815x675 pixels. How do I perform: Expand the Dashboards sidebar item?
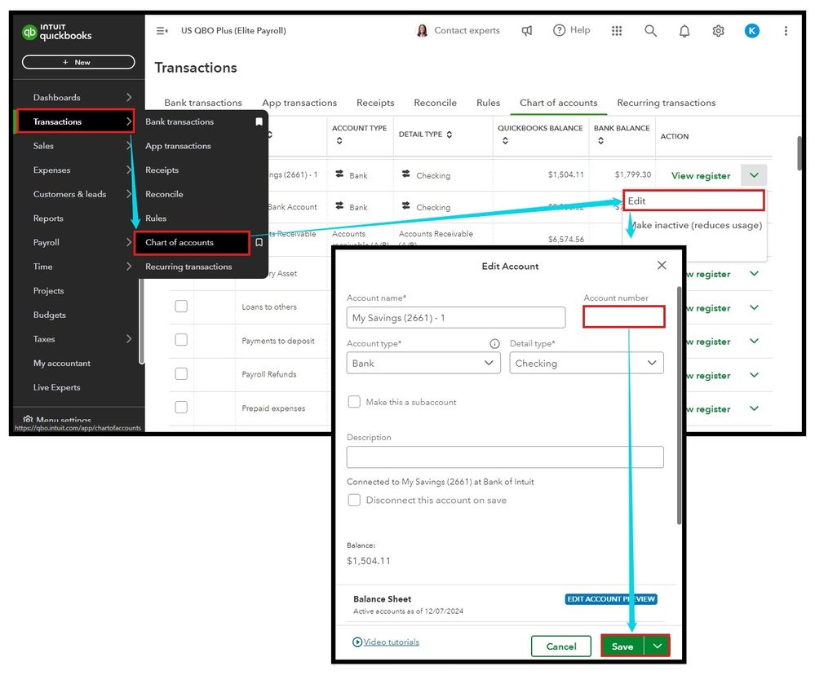(x=128, y=97)
